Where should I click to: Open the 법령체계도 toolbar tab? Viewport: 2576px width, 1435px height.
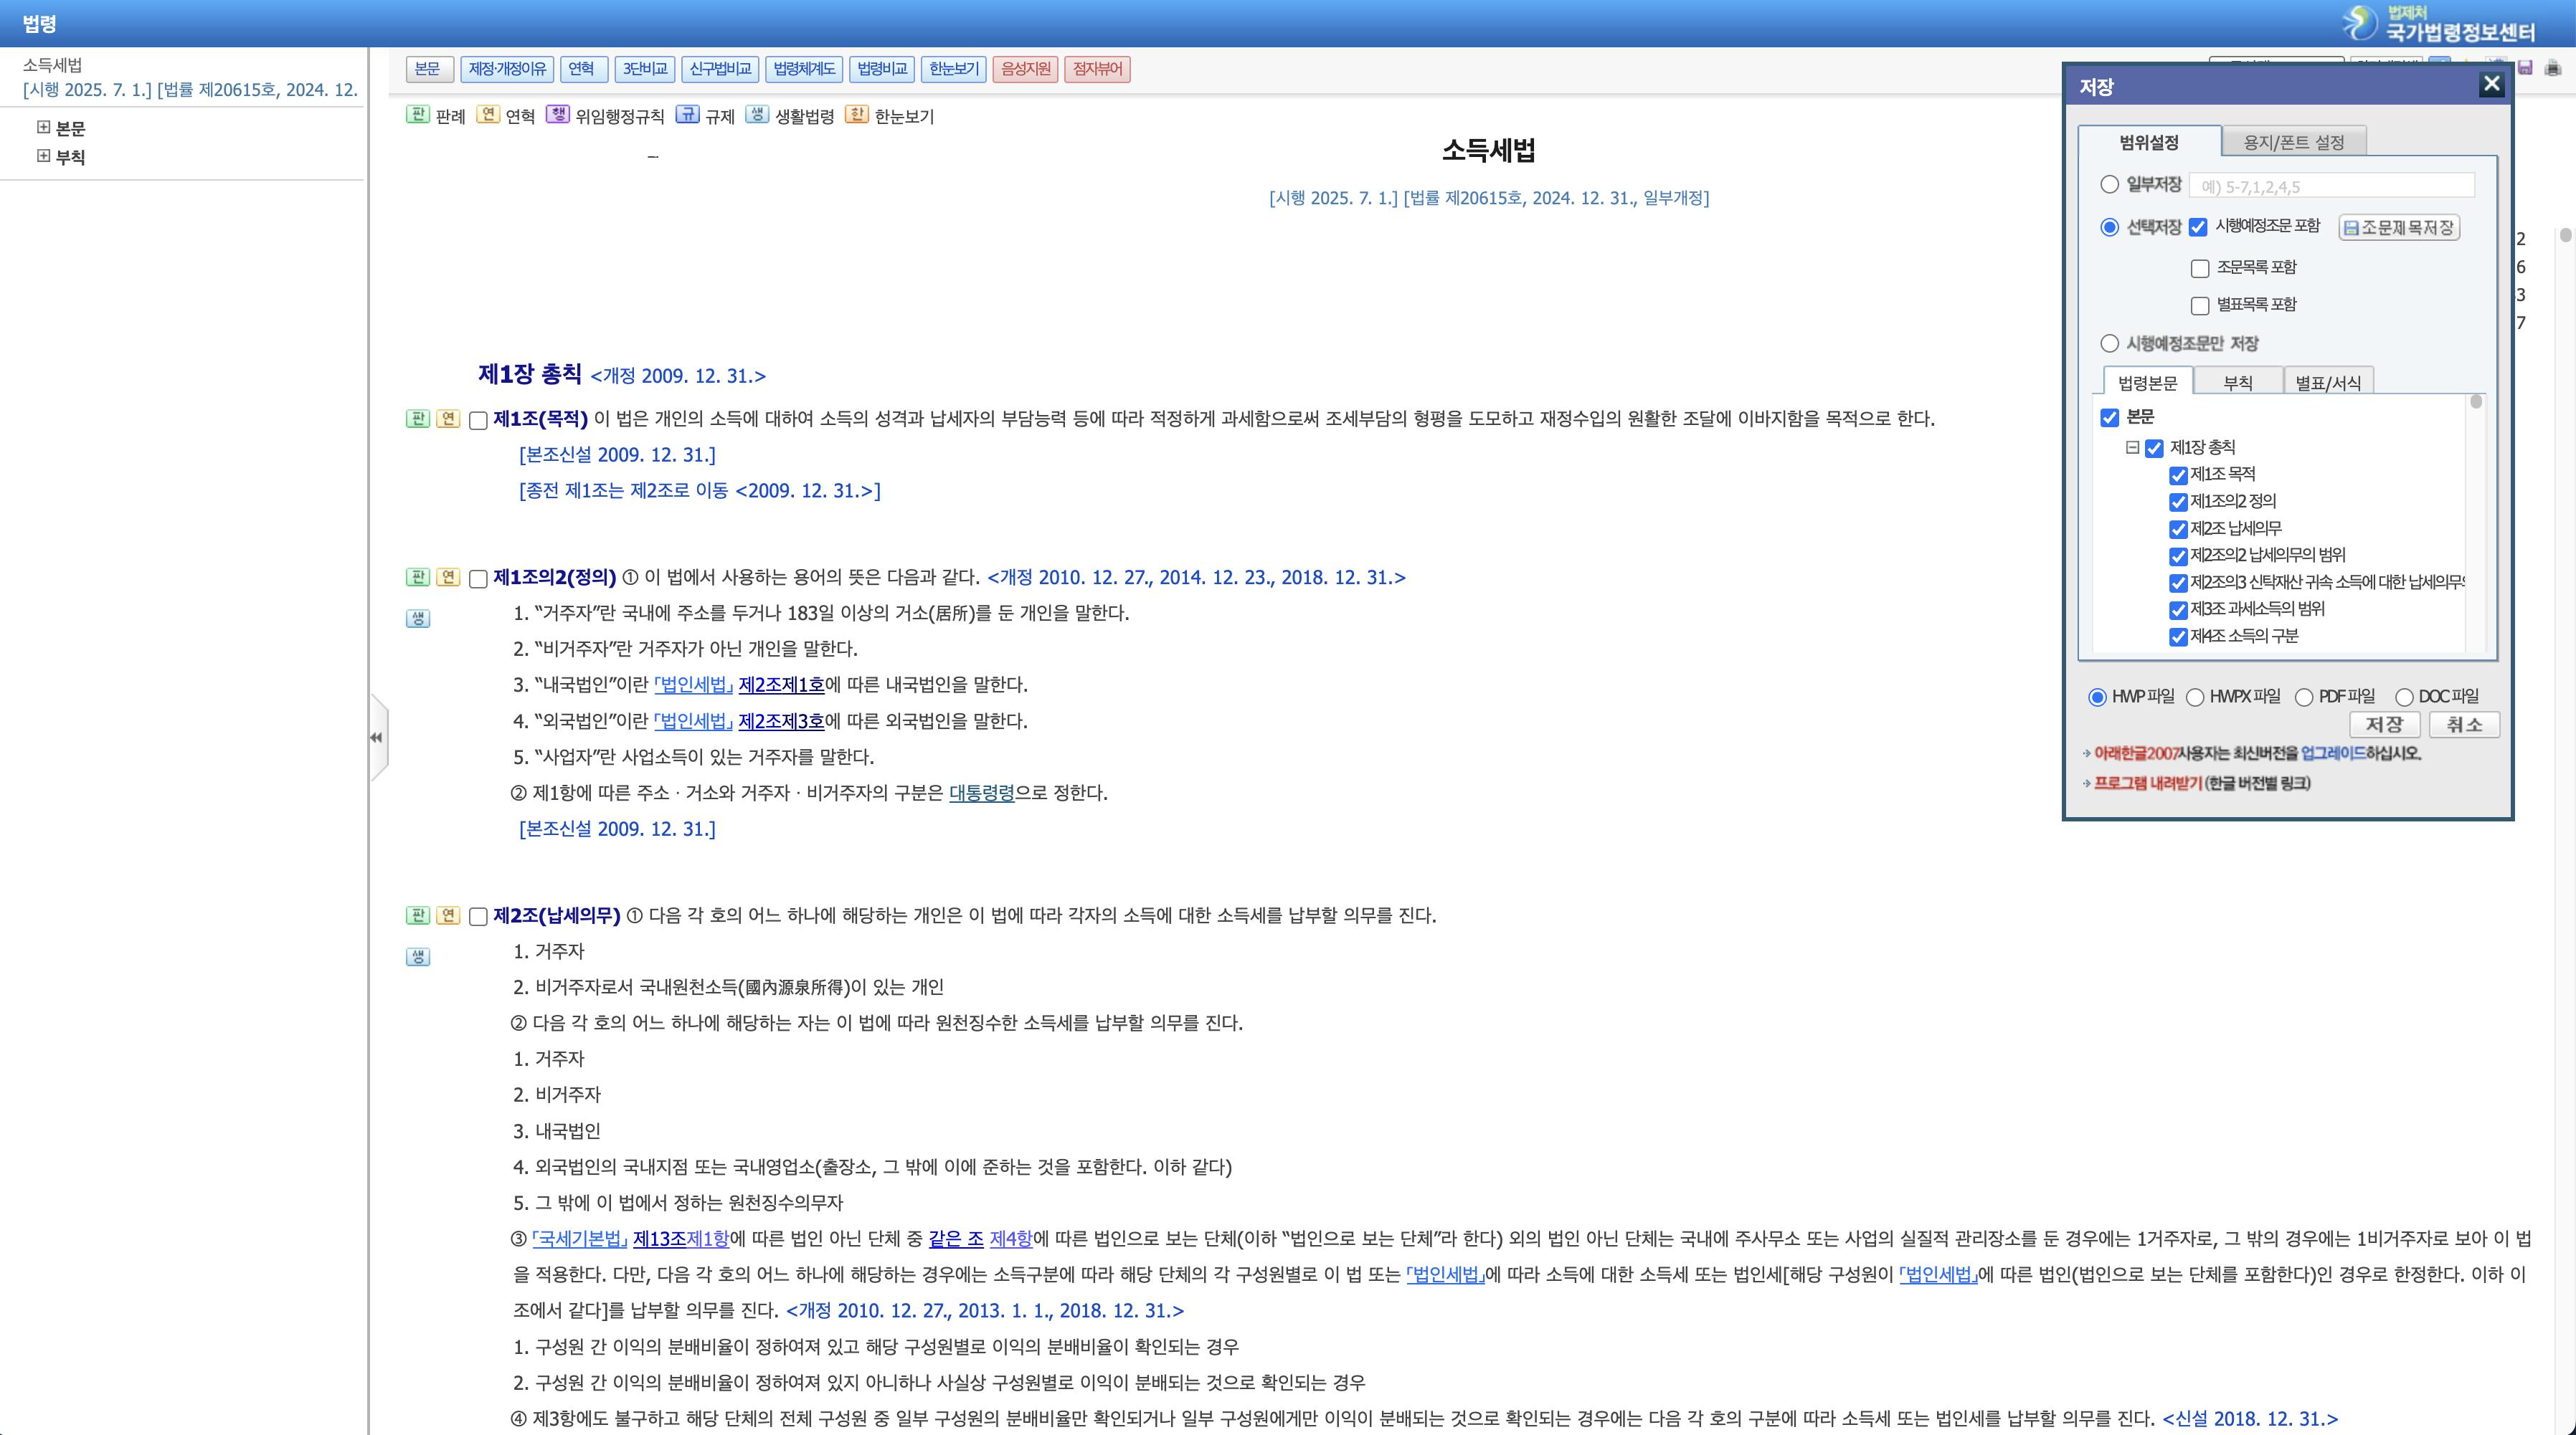pos(805,69)
